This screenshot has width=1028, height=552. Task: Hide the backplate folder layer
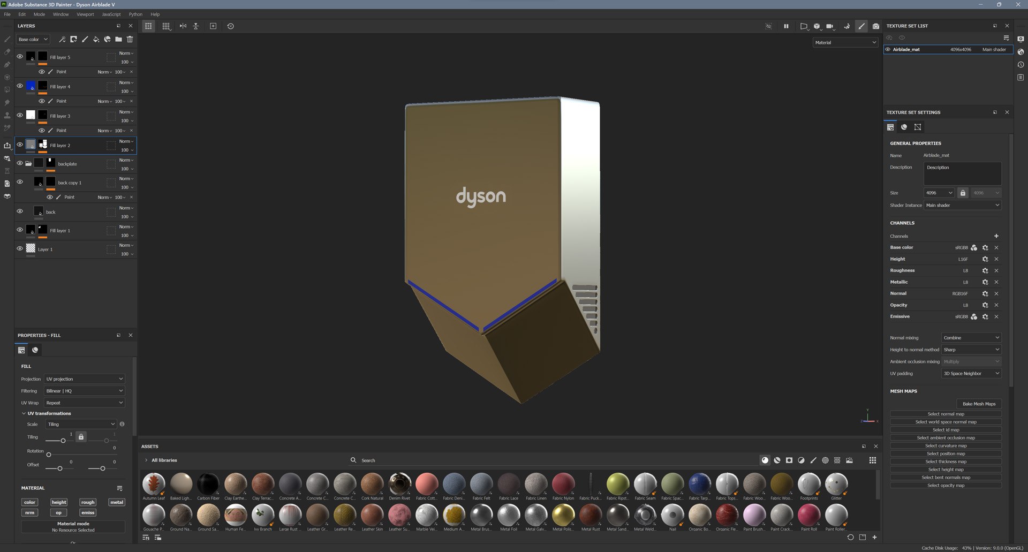point(20,163)
